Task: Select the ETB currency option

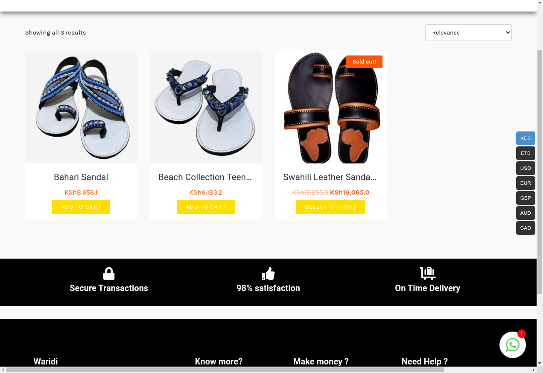Action: pyautogui.click(x=525, y=153)
